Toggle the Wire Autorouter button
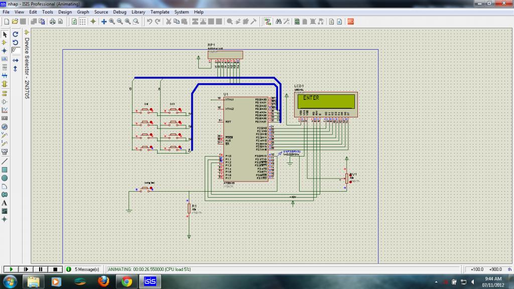Image resolution: width=514 pixels, height=289 pixels. 268,22
